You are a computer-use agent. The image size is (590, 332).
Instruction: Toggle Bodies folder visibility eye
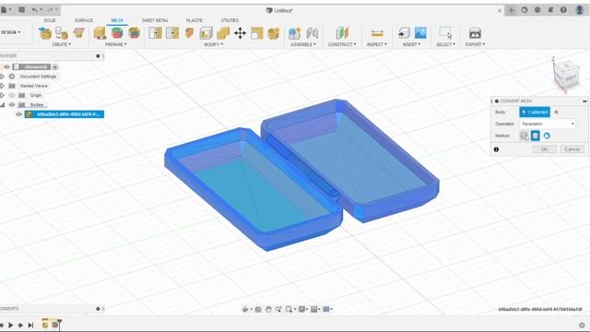(12, 104)
